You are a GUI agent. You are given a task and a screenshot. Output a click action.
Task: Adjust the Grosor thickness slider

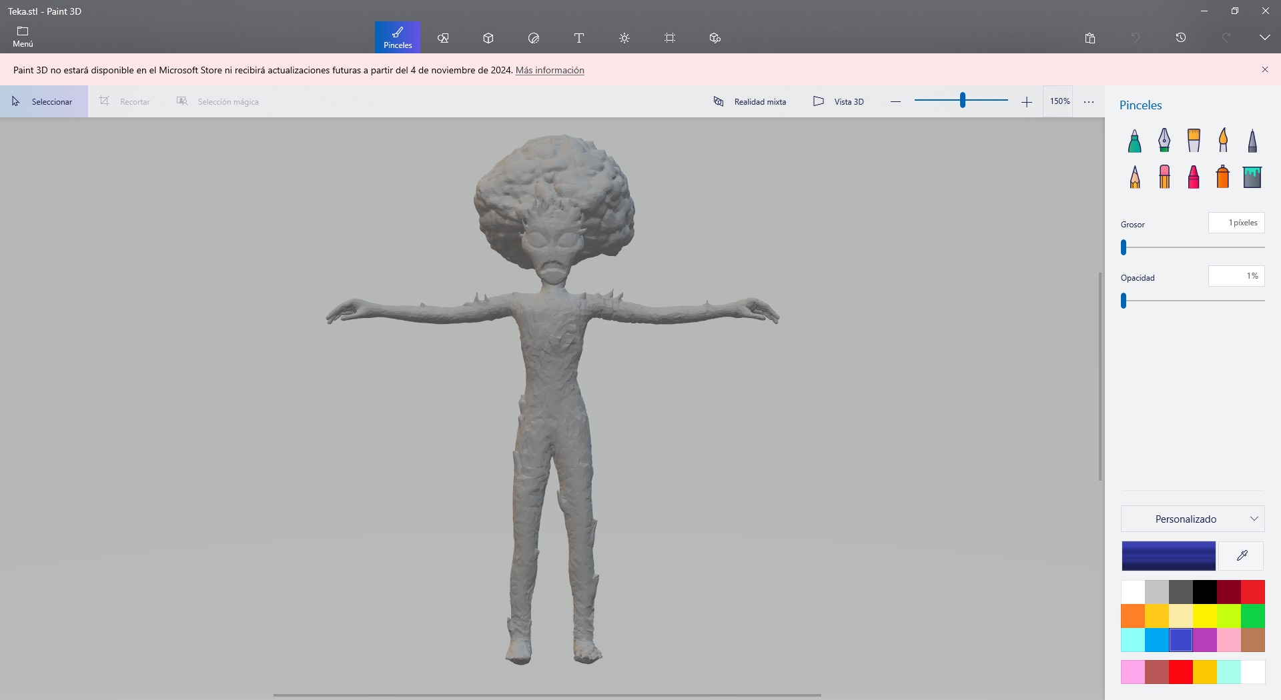[1124, 247]
